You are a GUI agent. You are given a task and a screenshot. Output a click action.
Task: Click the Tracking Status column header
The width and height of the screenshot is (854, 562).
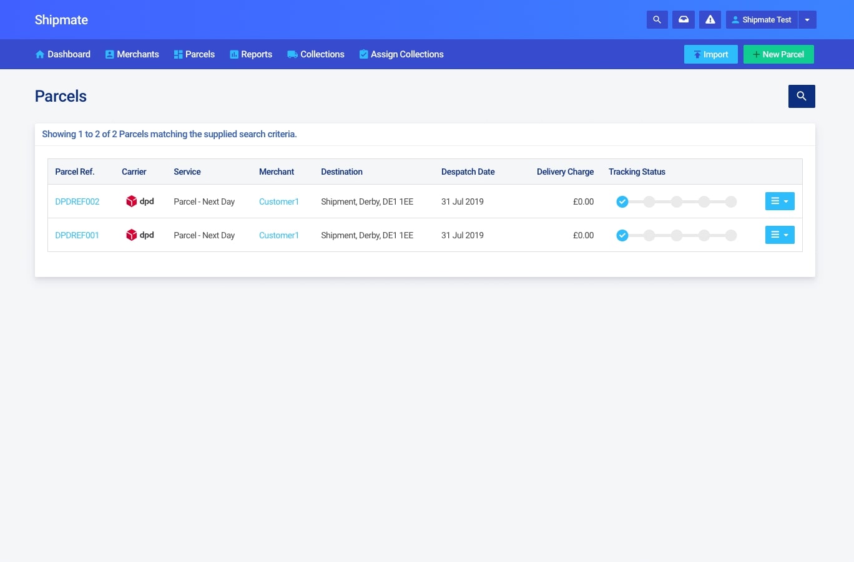tap(637, 172)
